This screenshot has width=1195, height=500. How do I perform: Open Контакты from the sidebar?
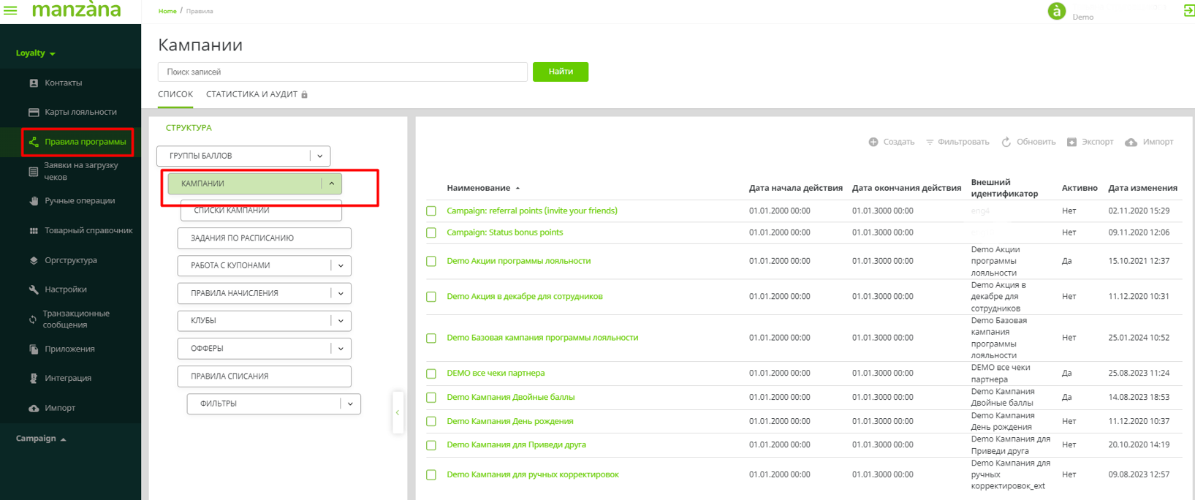coord(63,83)
